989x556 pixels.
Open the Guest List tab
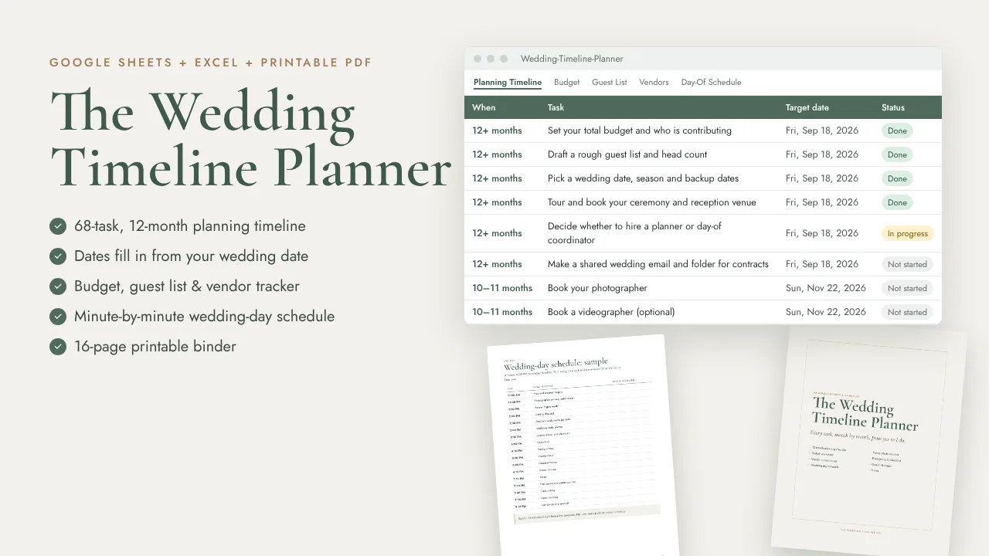pyautogui.click(x=610, y=82)
